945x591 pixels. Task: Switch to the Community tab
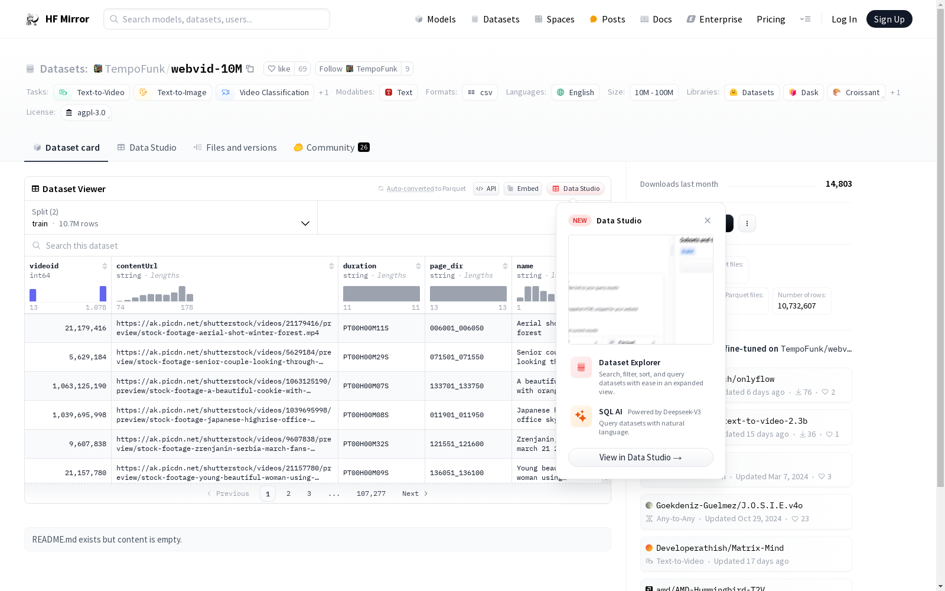point(331,148)
